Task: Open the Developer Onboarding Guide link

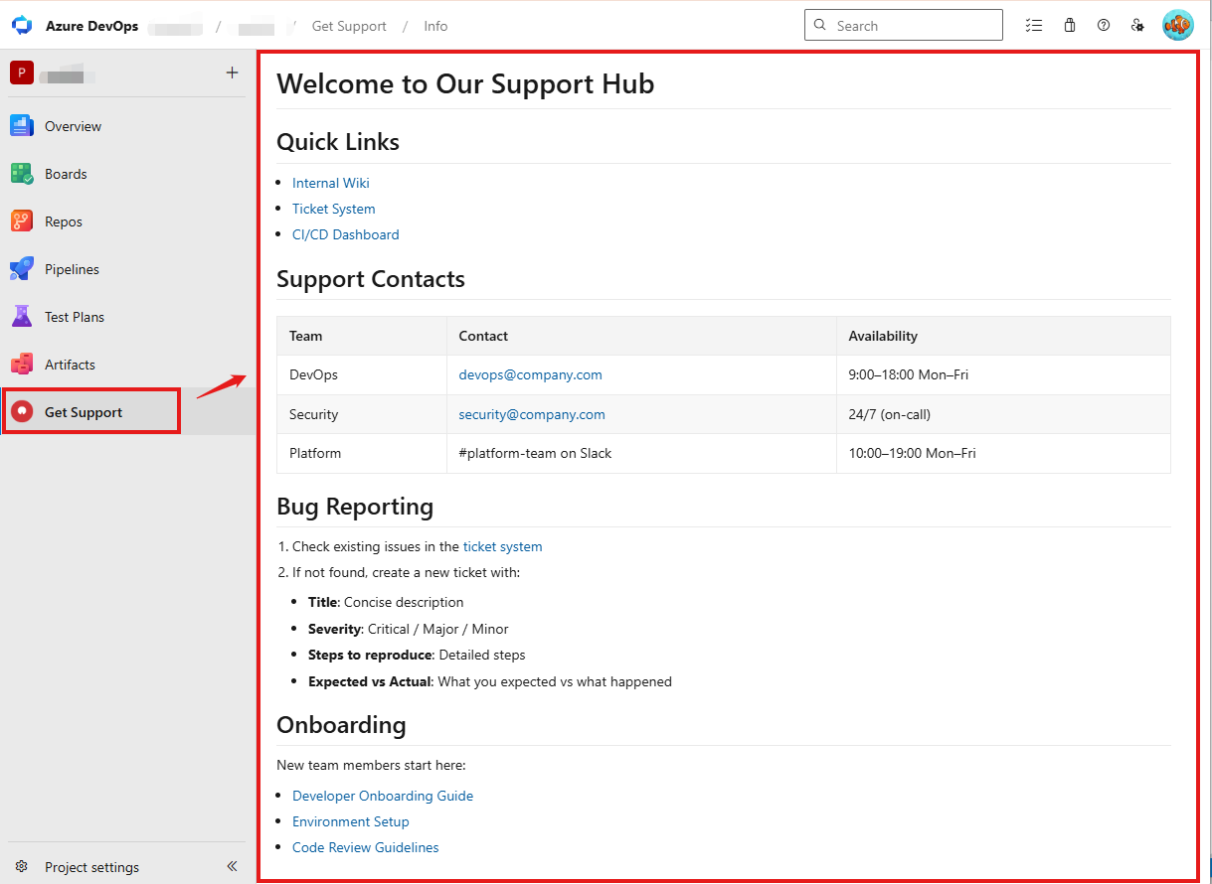Action: click(x=383, y=796)
